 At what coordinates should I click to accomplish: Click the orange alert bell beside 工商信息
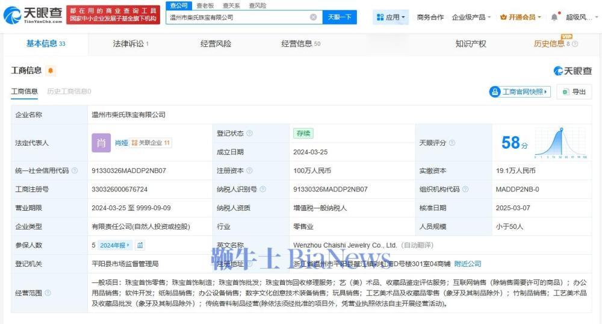pos(51,70)
